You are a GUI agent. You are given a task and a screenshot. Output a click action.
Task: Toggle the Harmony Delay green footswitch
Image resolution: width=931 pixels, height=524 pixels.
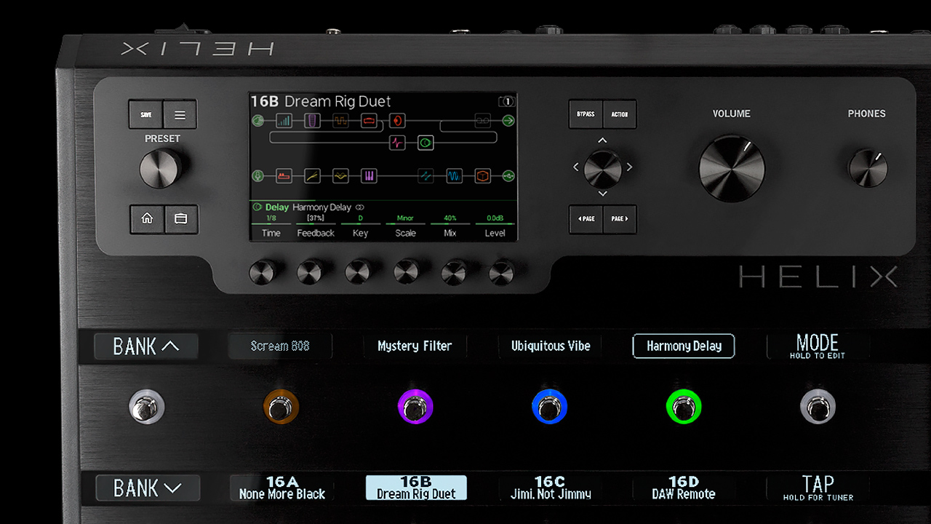coord(684,408)
